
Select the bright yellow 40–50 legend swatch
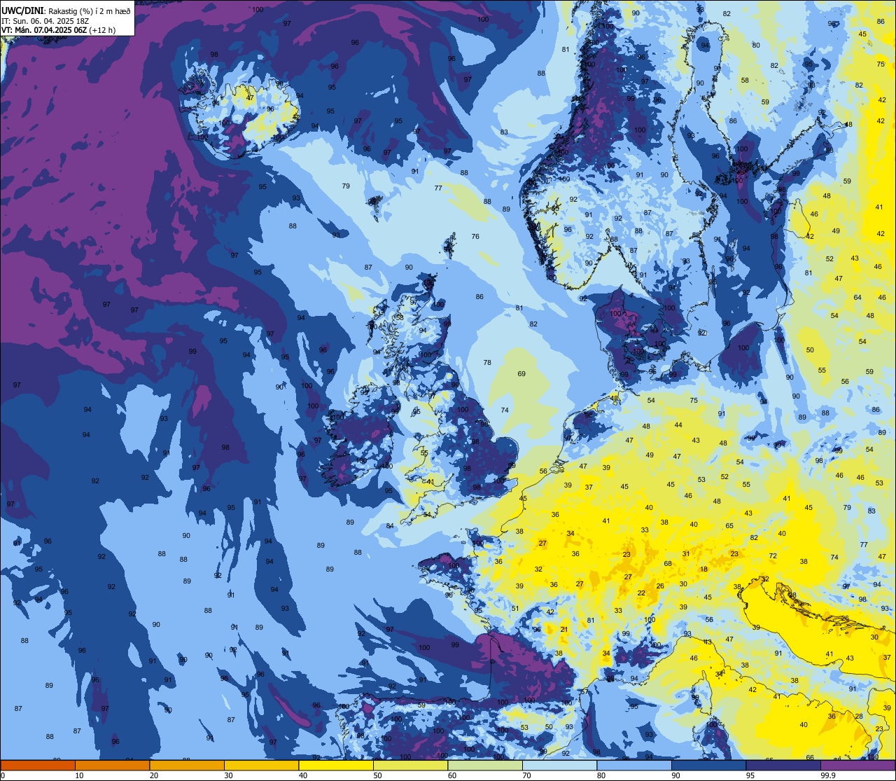coord(336,765)
